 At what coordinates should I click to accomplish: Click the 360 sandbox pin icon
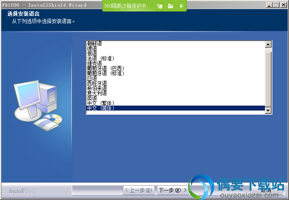(x=181, y=6)
